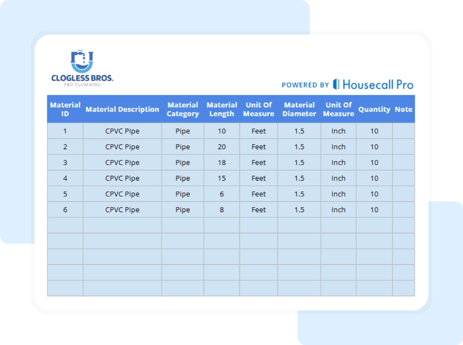The height and width of the screenshot is (345, 463).
Task: Select the Material ID cell containing 3
Action: (x=65, y=163)
